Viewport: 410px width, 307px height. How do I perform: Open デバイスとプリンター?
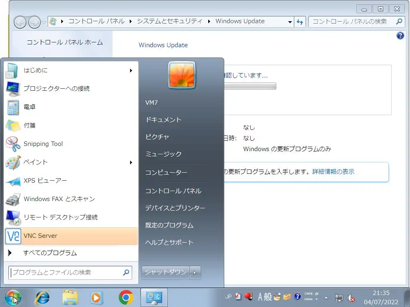(175, 208)
